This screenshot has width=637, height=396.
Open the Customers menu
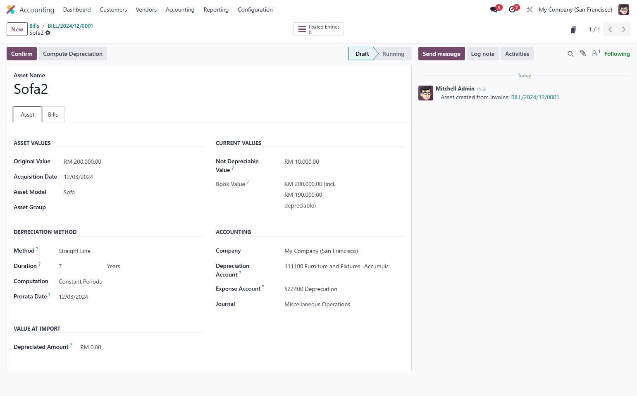point(113,10)
